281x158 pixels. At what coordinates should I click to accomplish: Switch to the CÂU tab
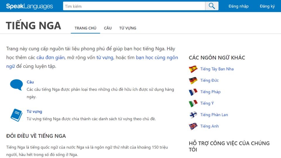pyautogui.click(x=108, y=28)
